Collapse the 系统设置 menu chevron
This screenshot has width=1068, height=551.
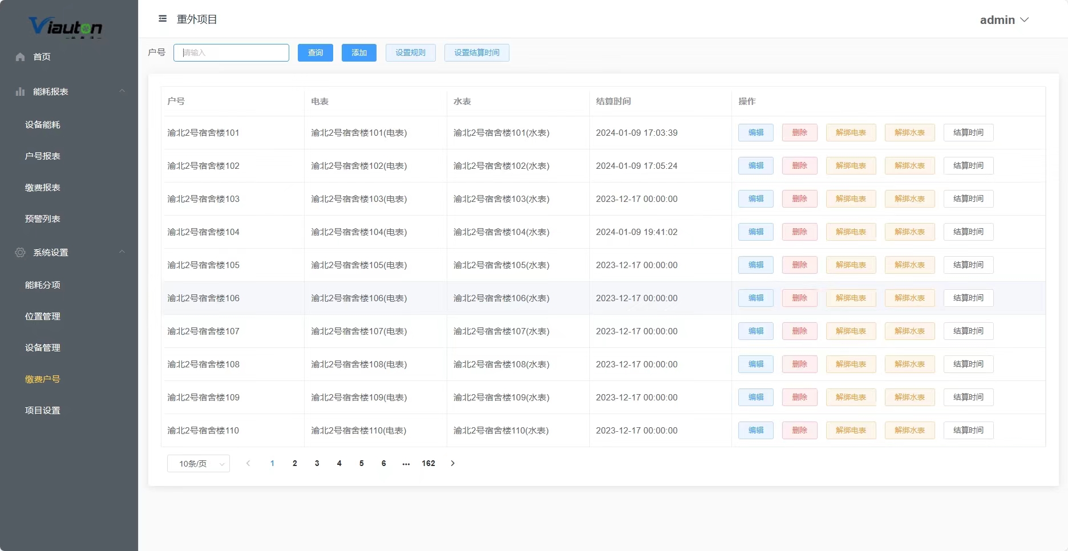[122, 252]
